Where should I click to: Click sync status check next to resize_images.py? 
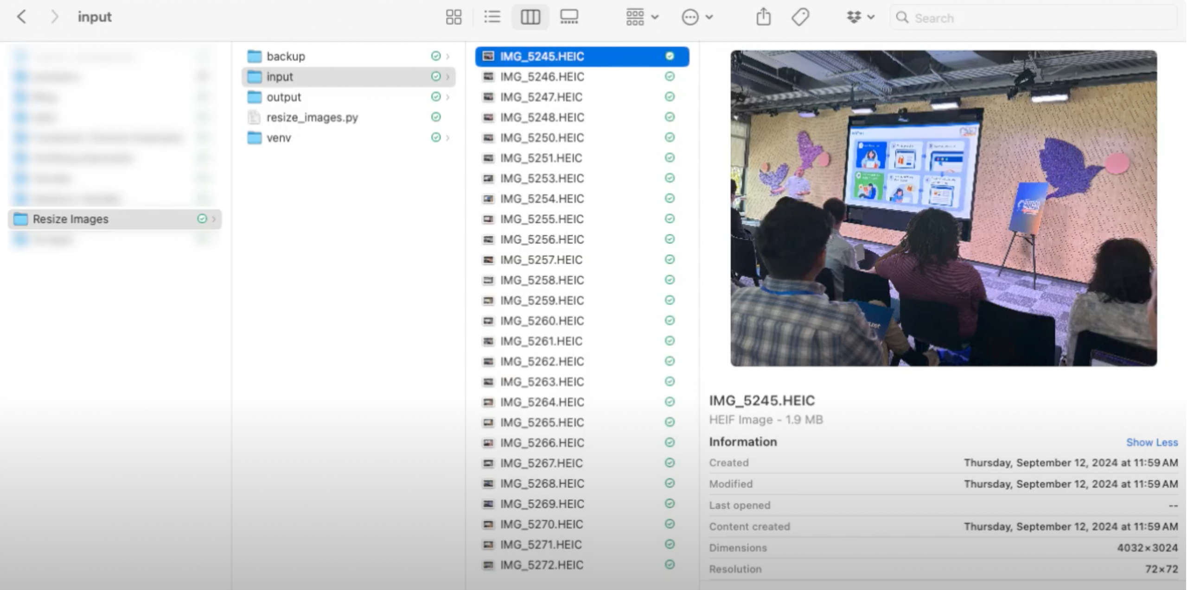tap(436, 117)
